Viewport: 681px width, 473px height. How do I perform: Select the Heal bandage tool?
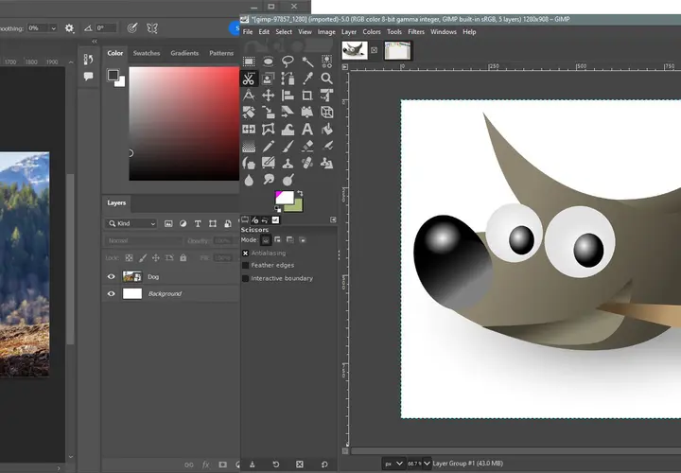307,164
